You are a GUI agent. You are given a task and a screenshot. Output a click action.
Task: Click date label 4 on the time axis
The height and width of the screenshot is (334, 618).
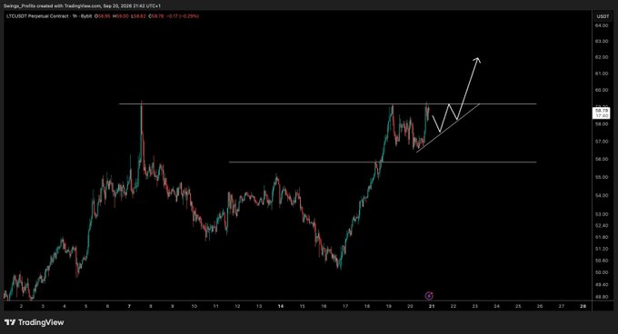tap(65, 306)
